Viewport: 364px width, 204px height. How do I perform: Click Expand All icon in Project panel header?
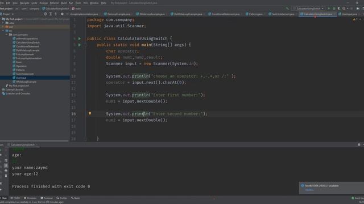click(51, 14)
